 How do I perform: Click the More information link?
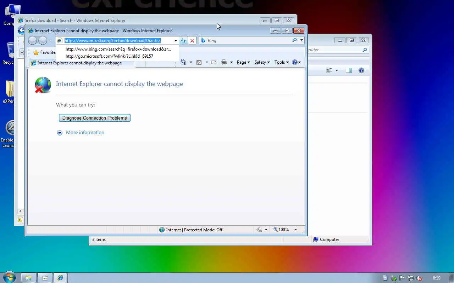point(85,132)
